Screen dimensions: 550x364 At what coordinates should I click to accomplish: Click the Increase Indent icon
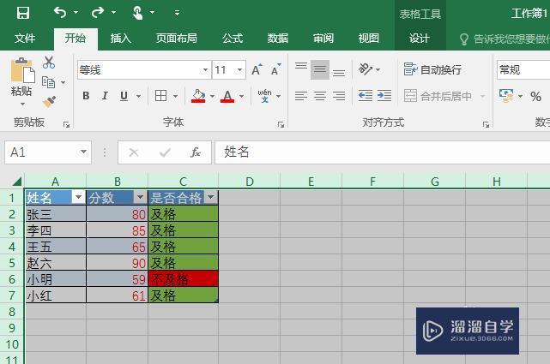(x=384, y=96)
